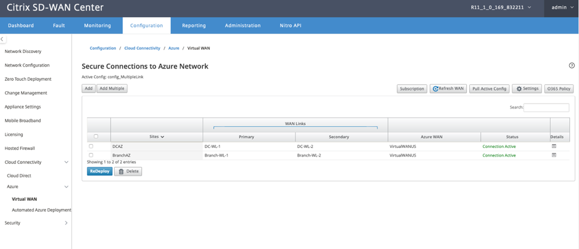
Task: Switch to the Administration tab
Action: pyautogui.click(x=242, y=25)
